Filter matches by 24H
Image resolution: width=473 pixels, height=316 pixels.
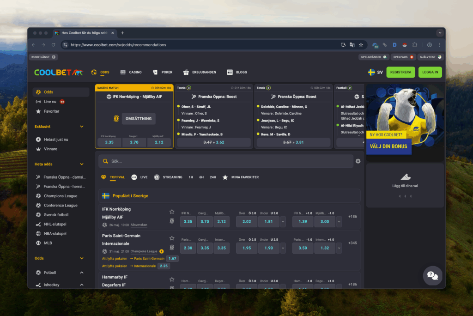tap(213, 177)
